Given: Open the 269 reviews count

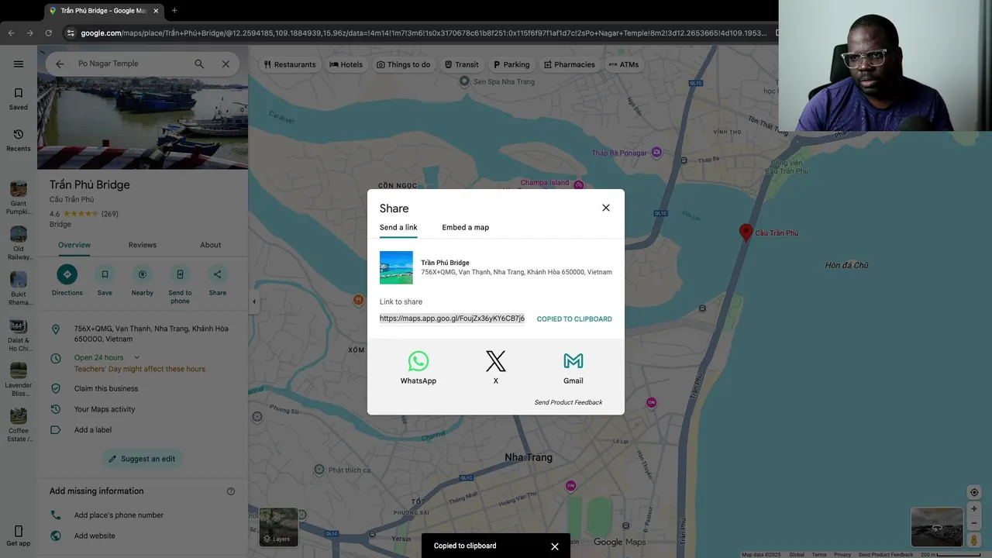Looking at the screenshot, I should point(110,214).
